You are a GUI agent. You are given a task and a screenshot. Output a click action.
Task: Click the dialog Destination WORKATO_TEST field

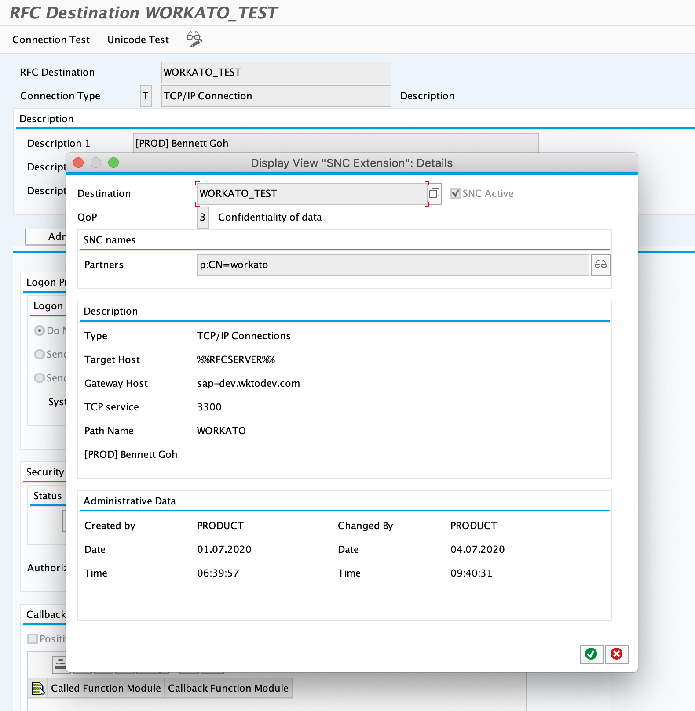[x=312, y=193]
